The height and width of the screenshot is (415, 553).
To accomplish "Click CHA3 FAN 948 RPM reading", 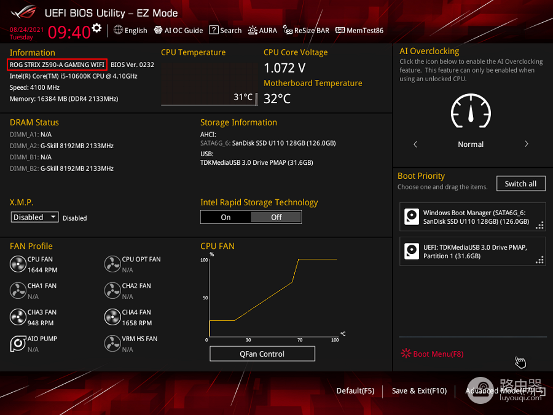I will [x=41, y=323].
